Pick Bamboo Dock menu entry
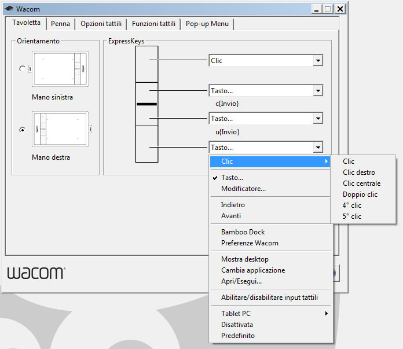Viewport: 403px width, 349px height. [x=271, y=232]
